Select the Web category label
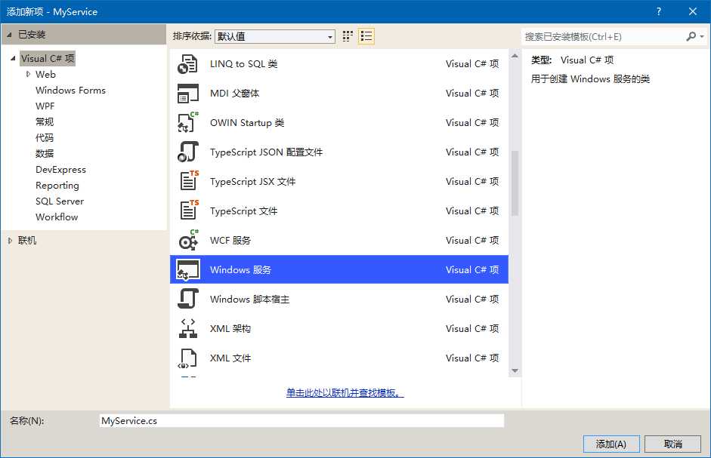The image size is (711, 458). tap(45, 74)
